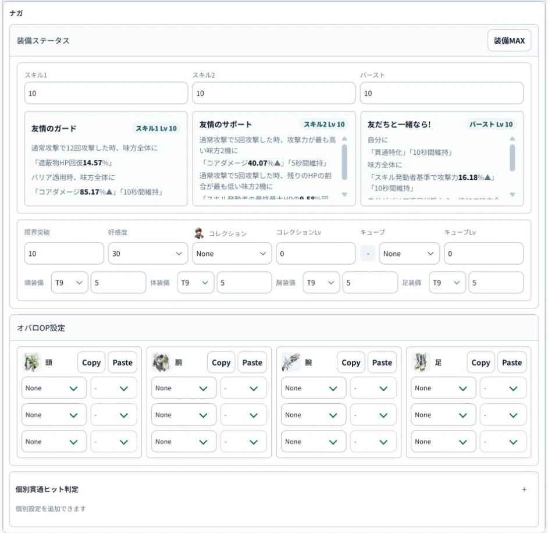
Task: Click the スキル1 level input field
Action: [106, 93]
